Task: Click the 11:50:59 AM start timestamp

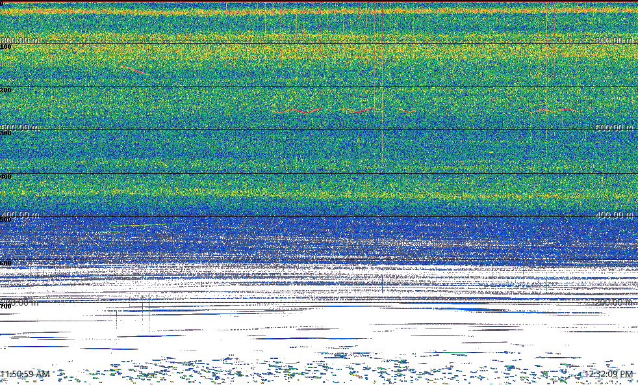Action: 25,374
